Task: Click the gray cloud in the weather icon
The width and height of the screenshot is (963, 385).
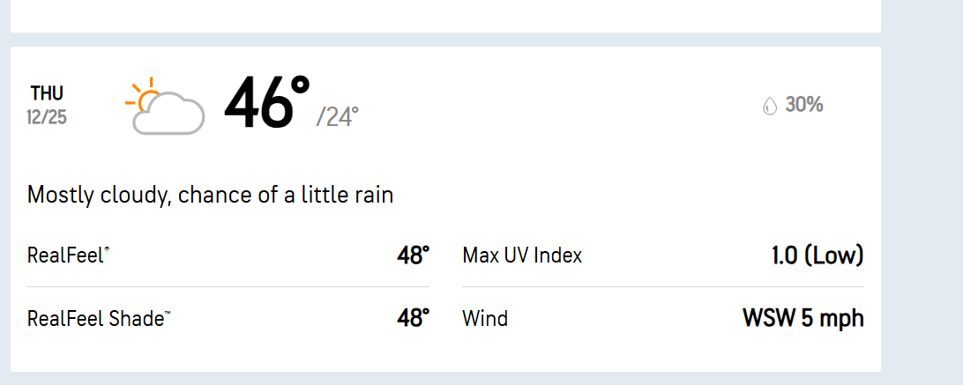Action: pos(170,115)
